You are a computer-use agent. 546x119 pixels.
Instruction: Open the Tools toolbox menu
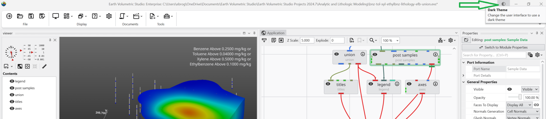coord(168,16)
